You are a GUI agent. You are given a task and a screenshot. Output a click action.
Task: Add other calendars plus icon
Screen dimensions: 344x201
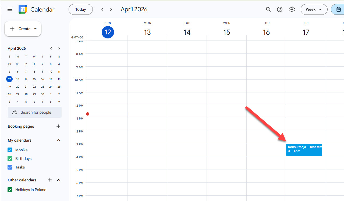50,180
